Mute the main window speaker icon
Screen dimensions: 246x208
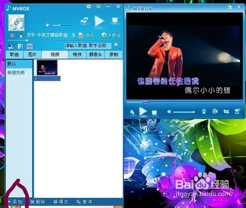tap(47, 25)
